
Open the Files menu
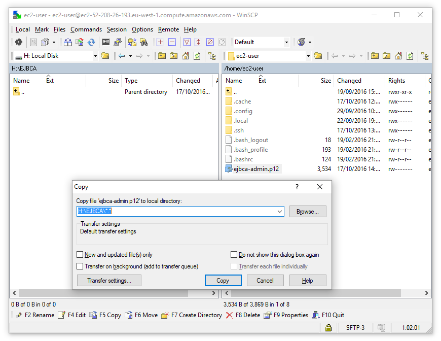pyautogui.click(x=59, y=29)
